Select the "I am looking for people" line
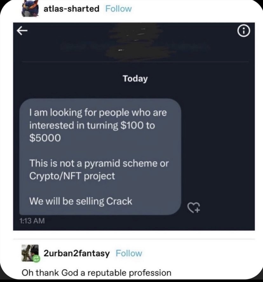263x282 pixels. tap(98, 112)
